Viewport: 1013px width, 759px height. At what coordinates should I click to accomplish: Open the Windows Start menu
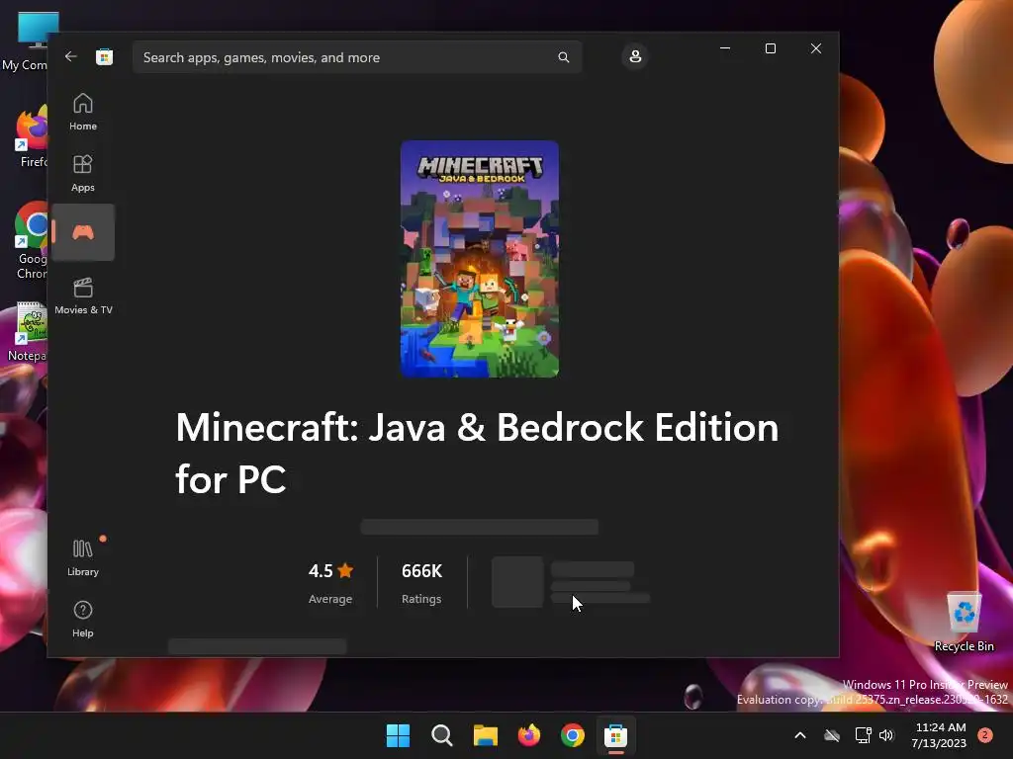(x=398, y=735)
